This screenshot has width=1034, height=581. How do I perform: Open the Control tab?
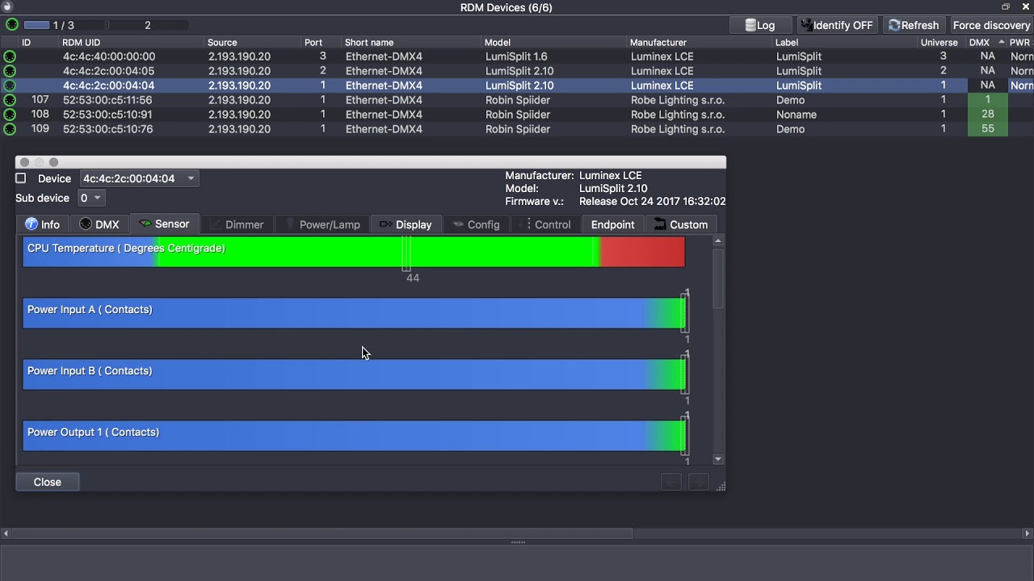pyautogui.click(x=546, y=224)
